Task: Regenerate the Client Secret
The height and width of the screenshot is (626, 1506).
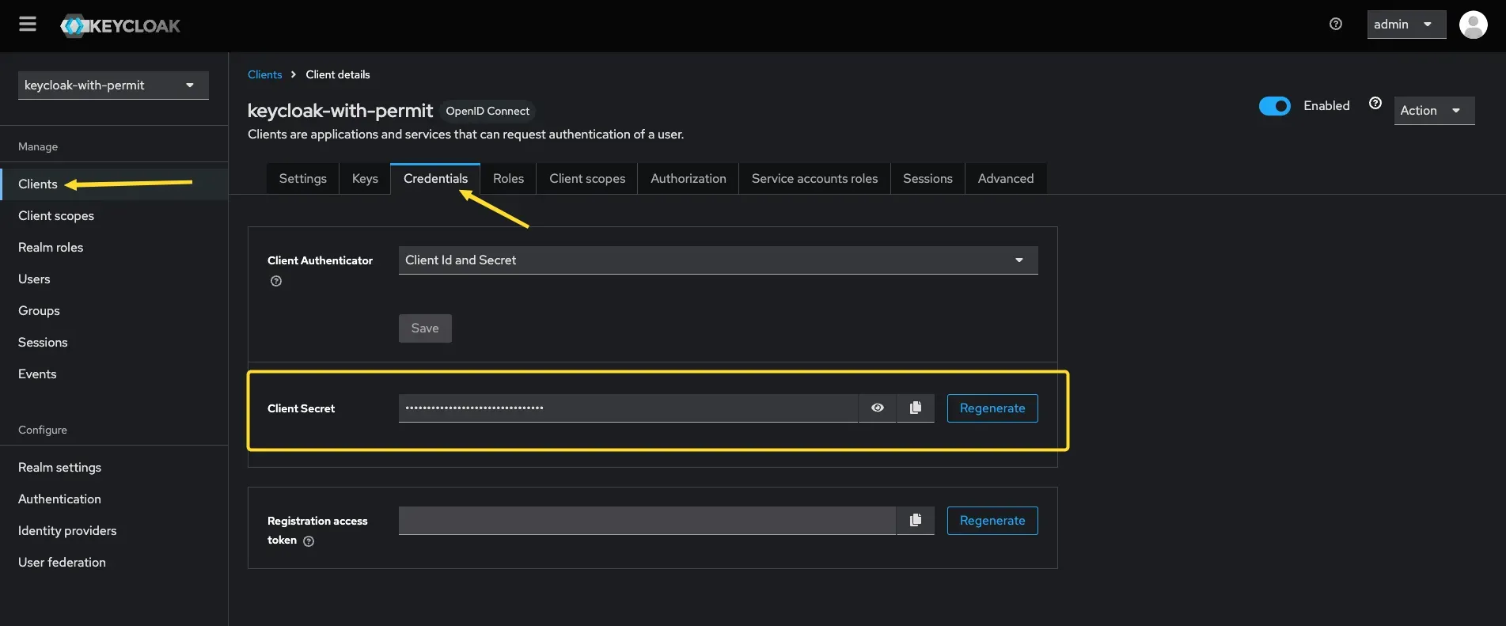Action: tap(992, 408)
